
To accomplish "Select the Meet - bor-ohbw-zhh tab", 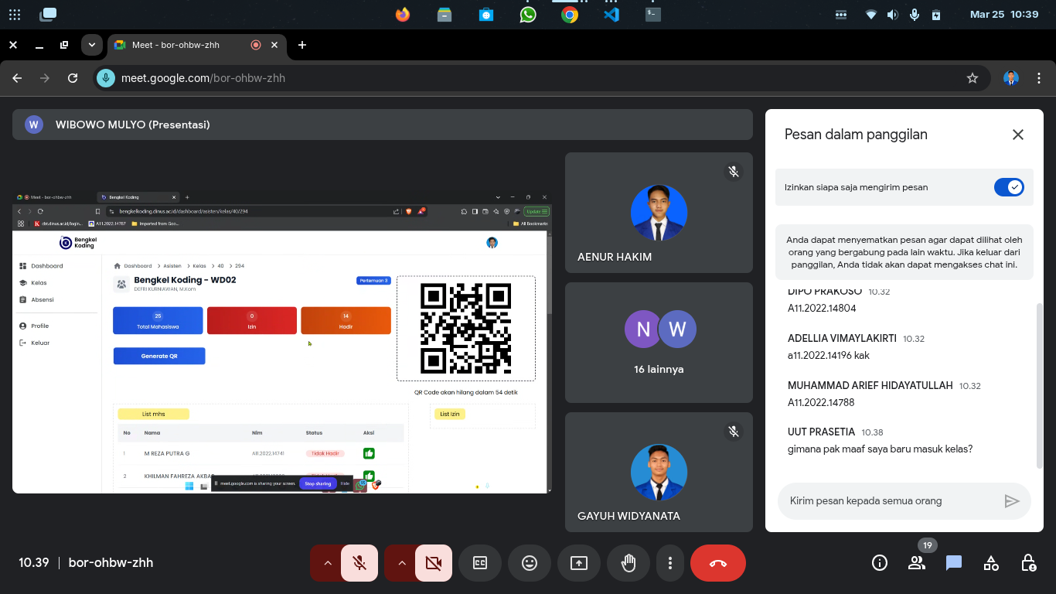I will pos(196,45).
